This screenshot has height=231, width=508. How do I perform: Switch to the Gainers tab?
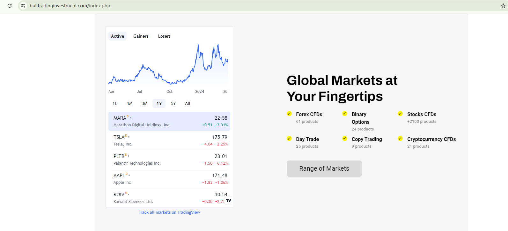pyautogui.click(x=141, y=36)
